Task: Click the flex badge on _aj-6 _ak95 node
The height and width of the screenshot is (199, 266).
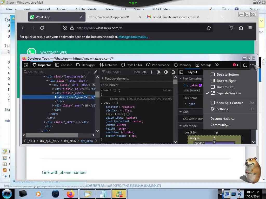Action: (x=94, y=85)
